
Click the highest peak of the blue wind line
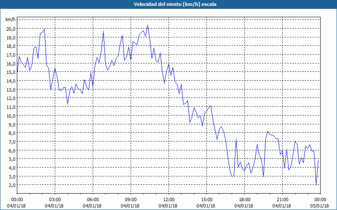point(147,25)
